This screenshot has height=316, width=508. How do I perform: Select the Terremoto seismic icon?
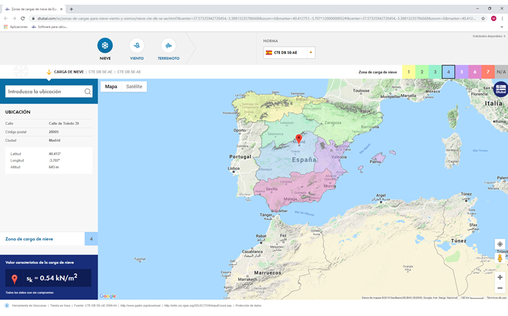coord(168,45)
